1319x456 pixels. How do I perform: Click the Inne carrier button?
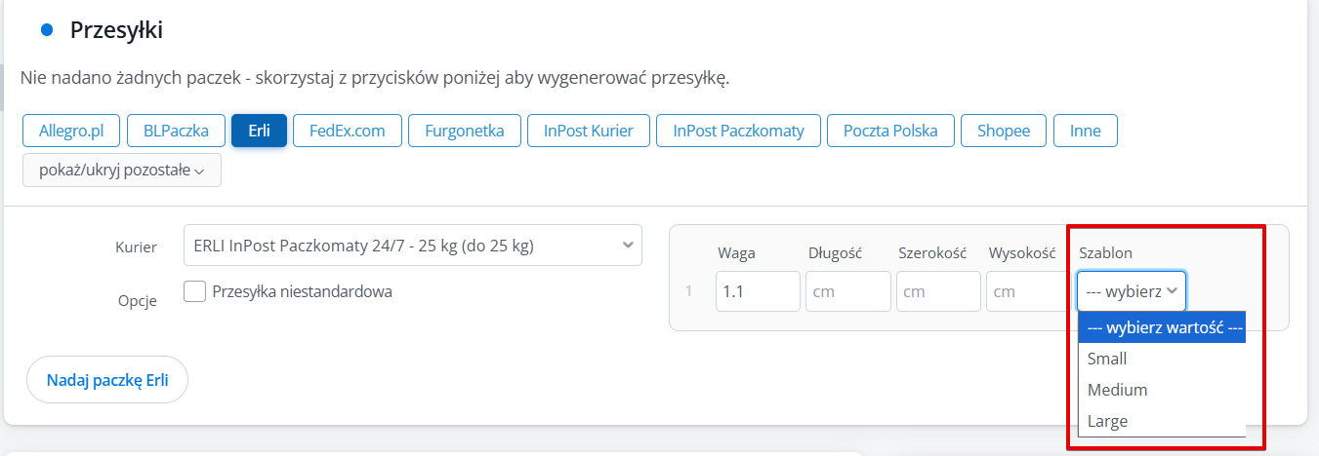click(x=1085, y=131)
